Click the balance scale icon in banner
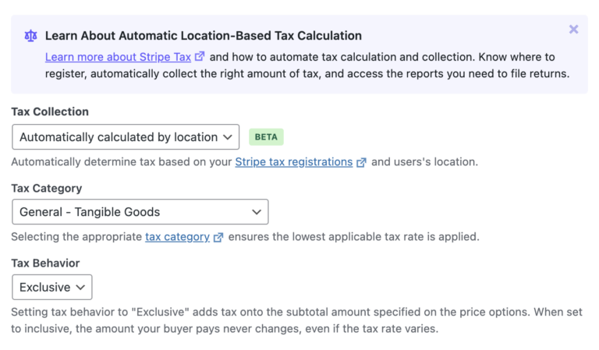599x350 pixels. click(30, 36)
